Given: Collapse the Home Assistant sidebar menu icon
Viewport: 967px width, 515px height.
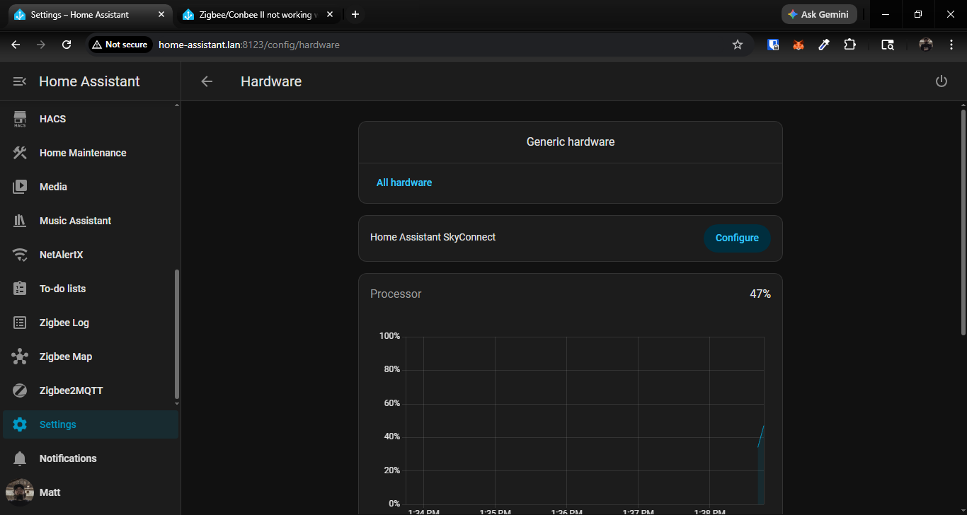Looking at the screenshot, I should [20, 81].
